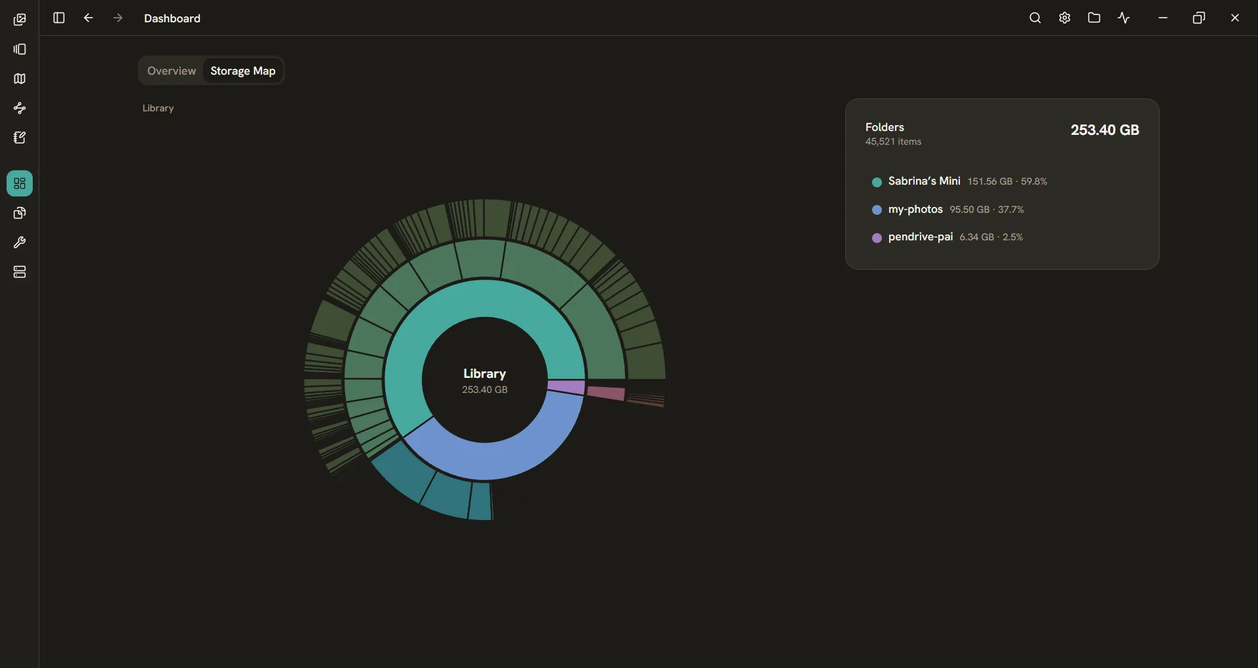
Task: Open the waypoints route sidebar icon
Action: 20,108
